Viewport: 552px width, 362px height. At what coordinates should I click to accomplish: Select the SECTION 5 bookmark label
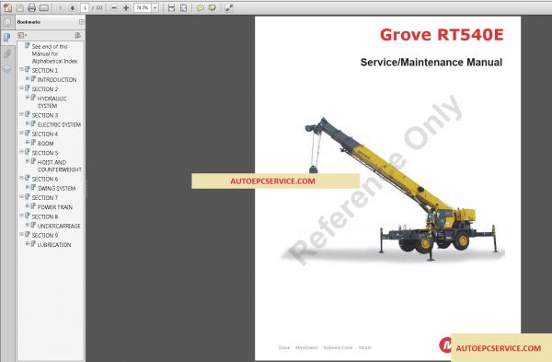point(45,153)
